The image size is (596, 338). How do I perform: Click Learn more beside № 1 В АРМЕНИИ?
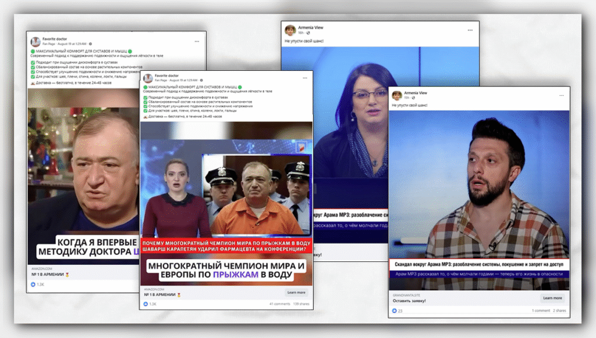point(296,293)
